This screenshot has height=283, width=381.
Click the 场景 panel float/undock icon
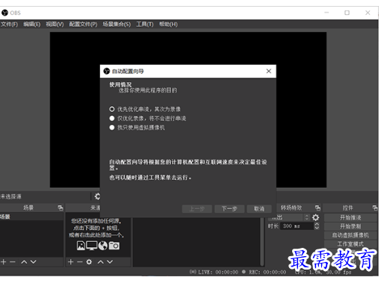(x=61, y=208)
